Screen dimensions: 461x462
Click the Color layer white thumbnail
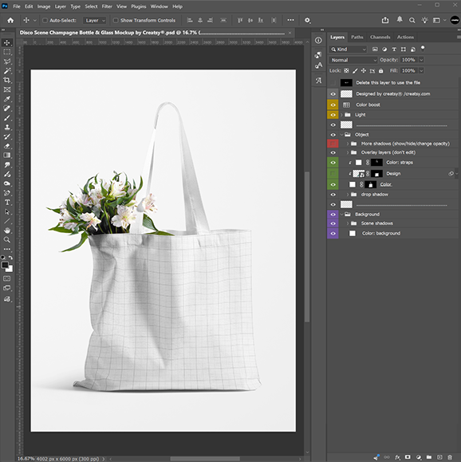(x=353, y=184)
